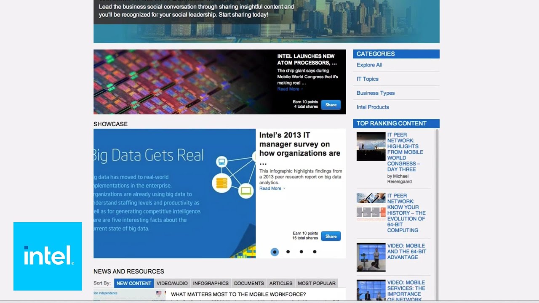Viewport: 539px width, 303px height.
Task: Open Video: Mobile Services Importance link
Action: click(406, 291)
